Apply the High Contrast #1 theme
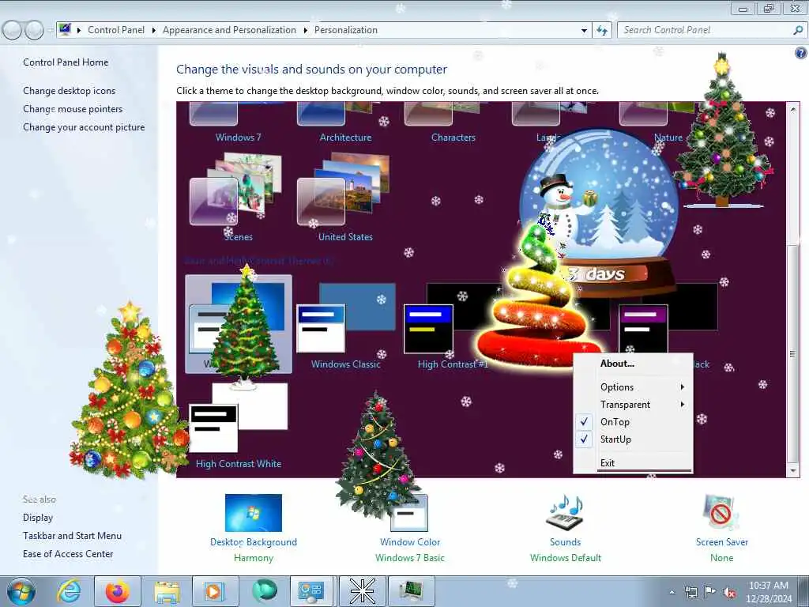Screen dimensions: 809x607 (453, 325)
